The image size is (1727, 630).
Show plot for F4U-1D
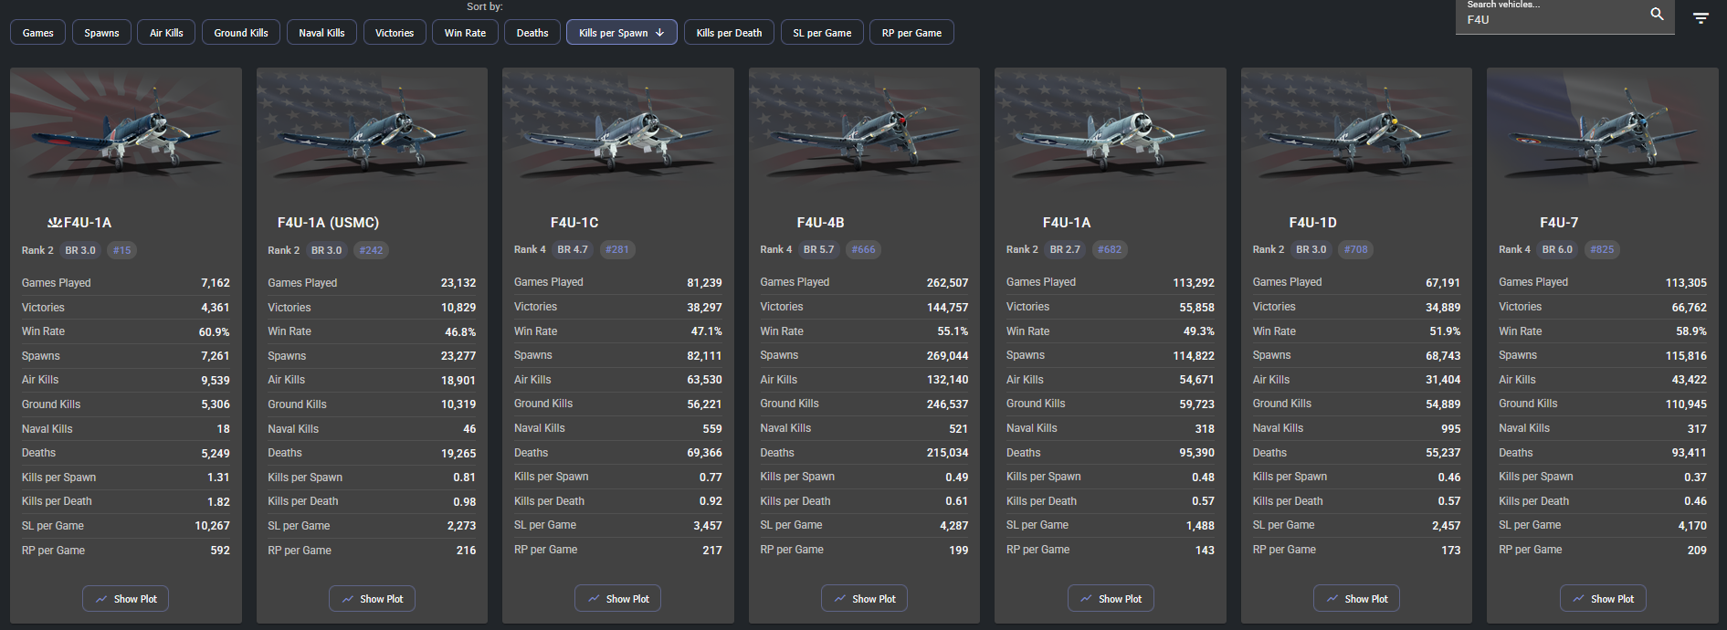[x=1356, y=599]
